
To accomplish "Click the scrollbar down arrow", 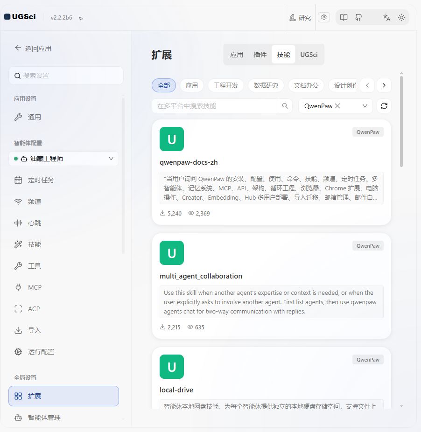I will 401,406.
